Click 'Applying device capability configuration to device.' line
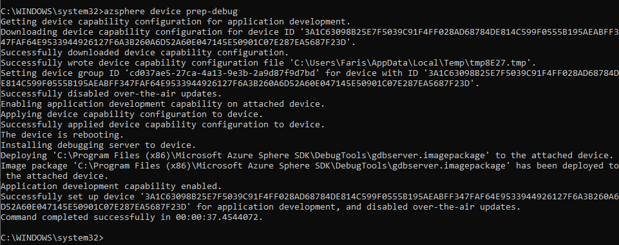 132,114
